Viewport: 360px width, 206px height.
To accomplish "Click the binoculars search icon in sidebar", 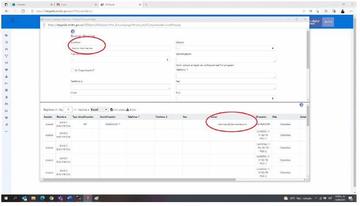I will [7, 49].
